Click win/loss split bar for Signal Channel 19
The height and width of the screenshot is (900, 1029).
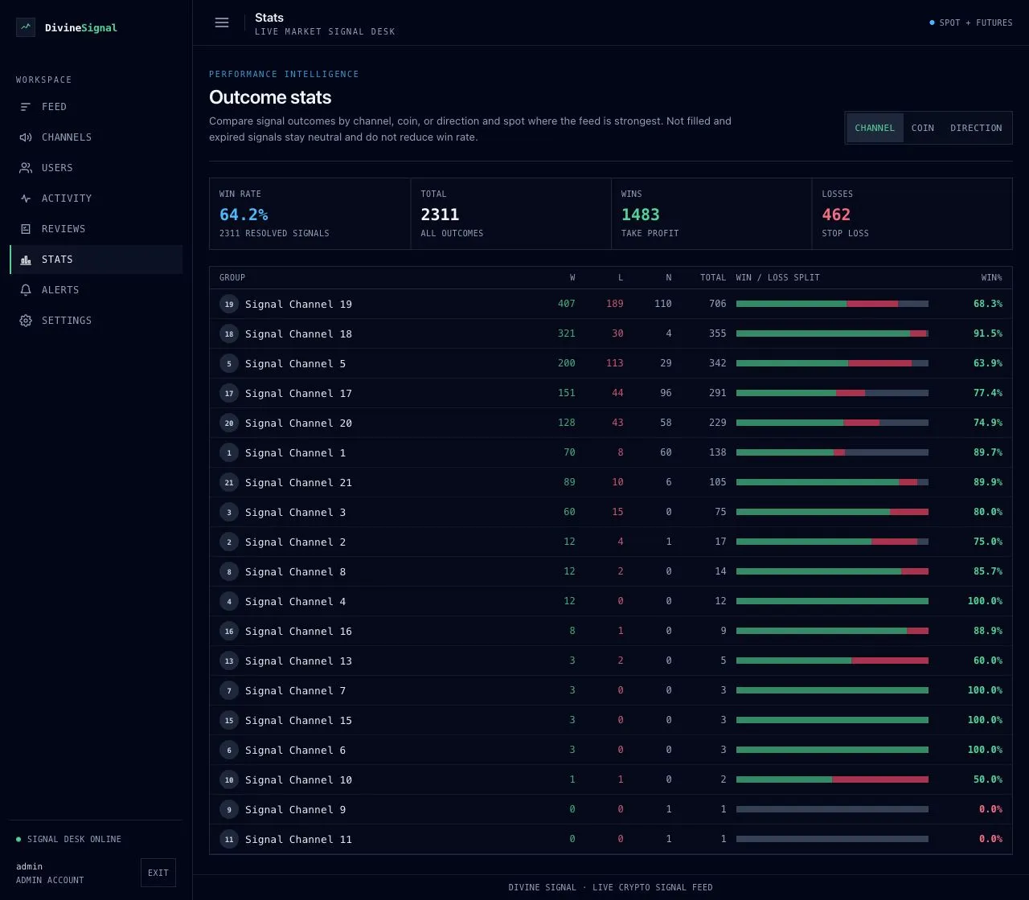[x=832, y=304]
